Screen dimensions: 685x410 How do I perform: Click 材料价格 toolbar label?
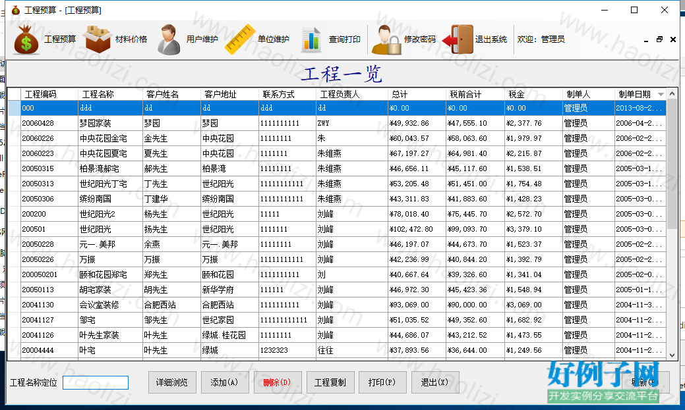pyautogui.click(x=131, y=39)
